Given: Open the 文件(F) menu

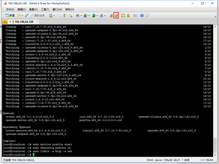Looking at the screenshot, I should coord(10,9).
